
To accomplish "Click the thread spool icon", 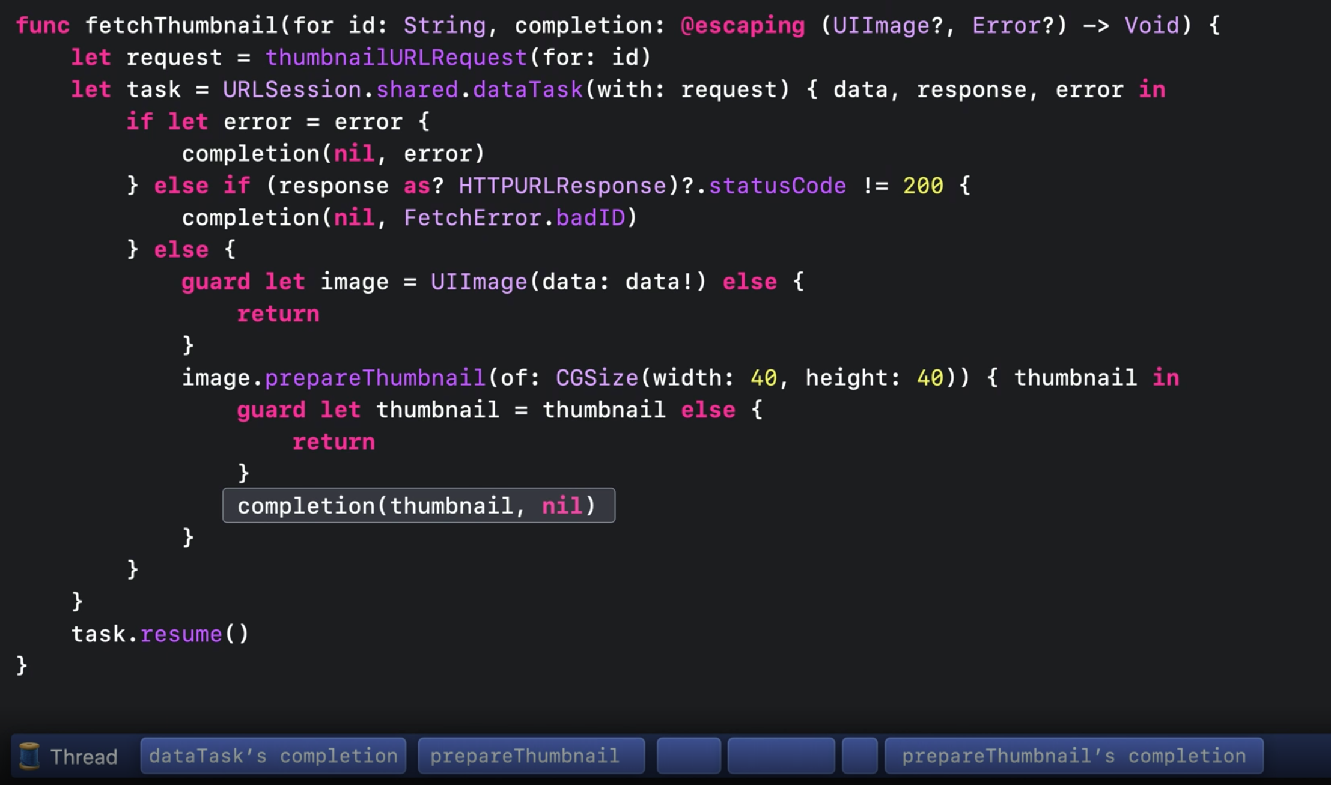I will tap(29, 756).
